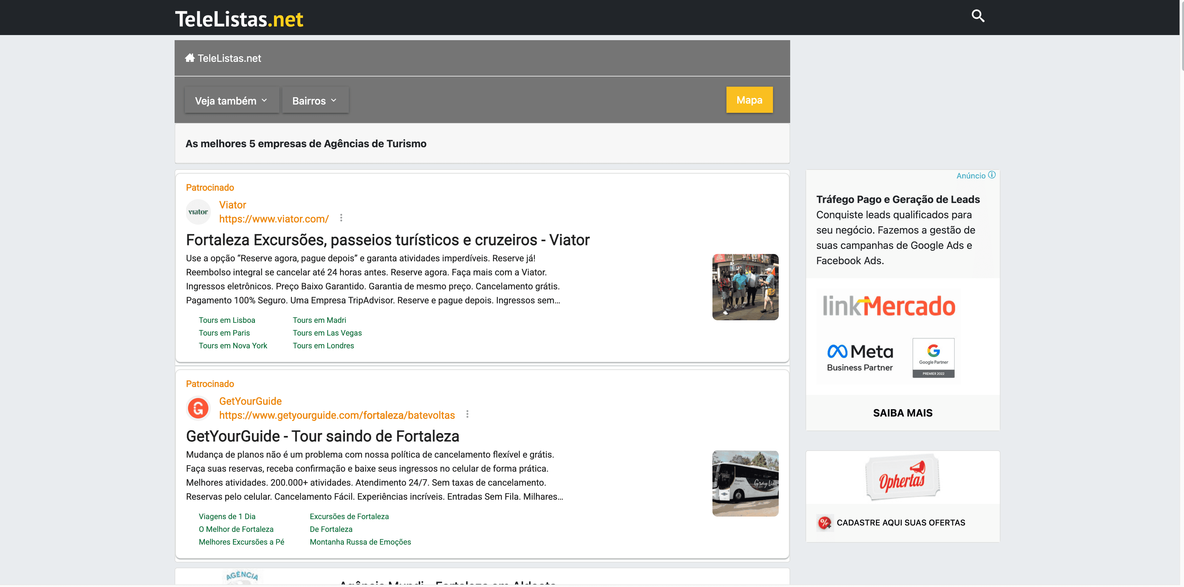Click the Viator tour group photo
This screenshot has width=1184, height=587.
pyautogui.click(x=745, y=287)
